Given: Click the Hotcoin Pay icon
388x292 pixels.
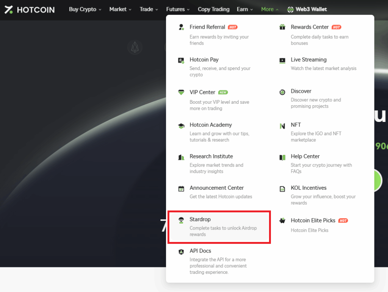Looking at the screenshot, I should point(181,61).
